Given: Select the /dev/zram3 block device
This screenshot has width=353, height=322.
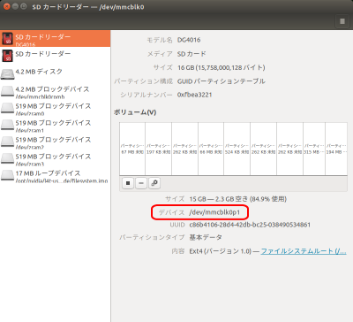Looking at the screenshot, I should pyautogui.click(x=55, y=159).
